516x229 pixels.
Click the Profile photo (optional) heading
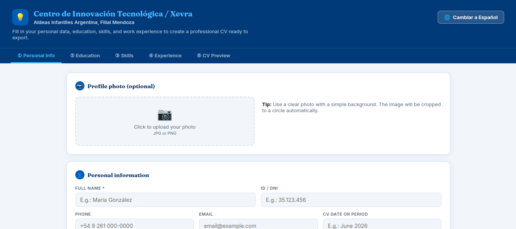click(x=121, y=86)
